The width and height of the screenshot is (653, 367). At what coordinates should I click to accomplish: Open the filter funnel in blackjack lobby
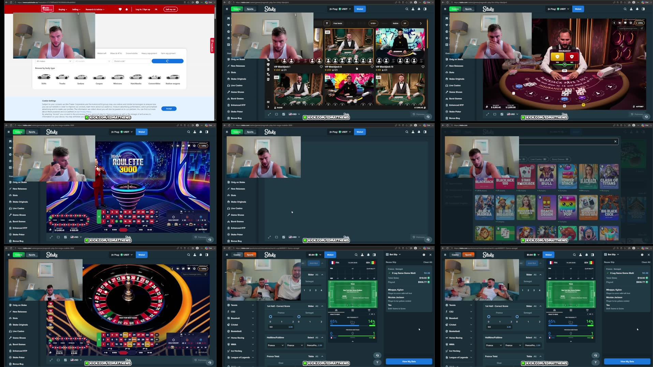click(327, 23)
